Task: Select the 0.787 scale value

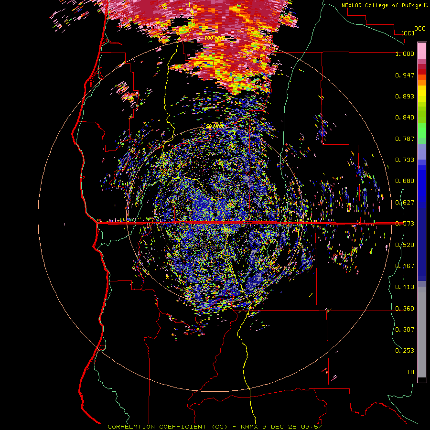Action: pyautogui.click(x=405, y=139)
